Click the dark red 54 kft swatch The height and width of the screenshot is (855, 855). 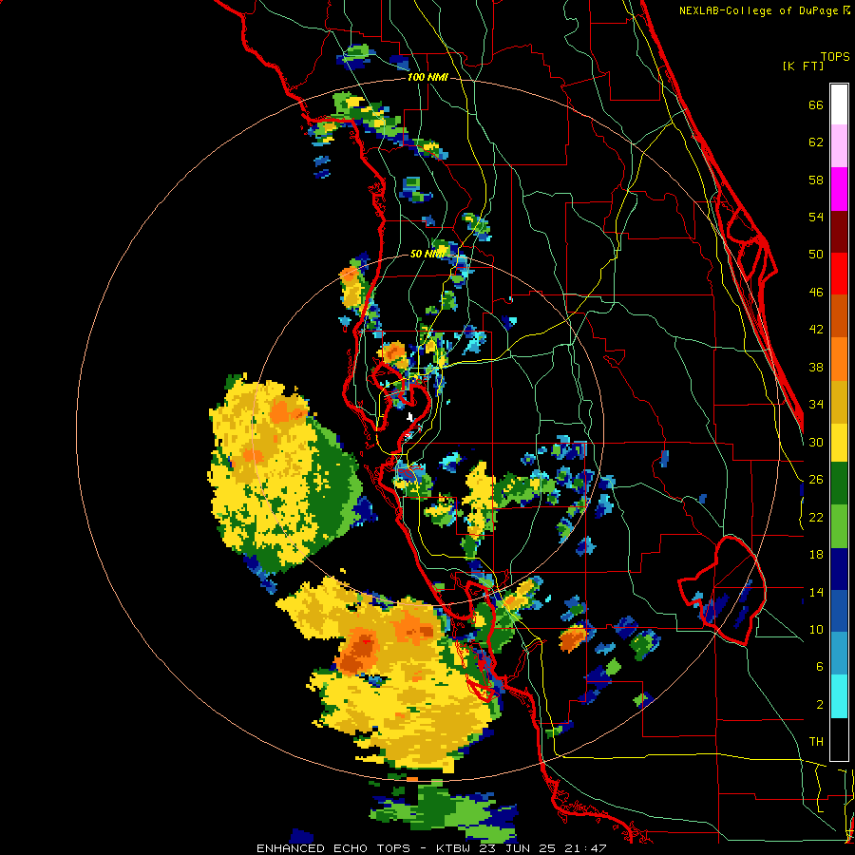(x=839, y=232)
